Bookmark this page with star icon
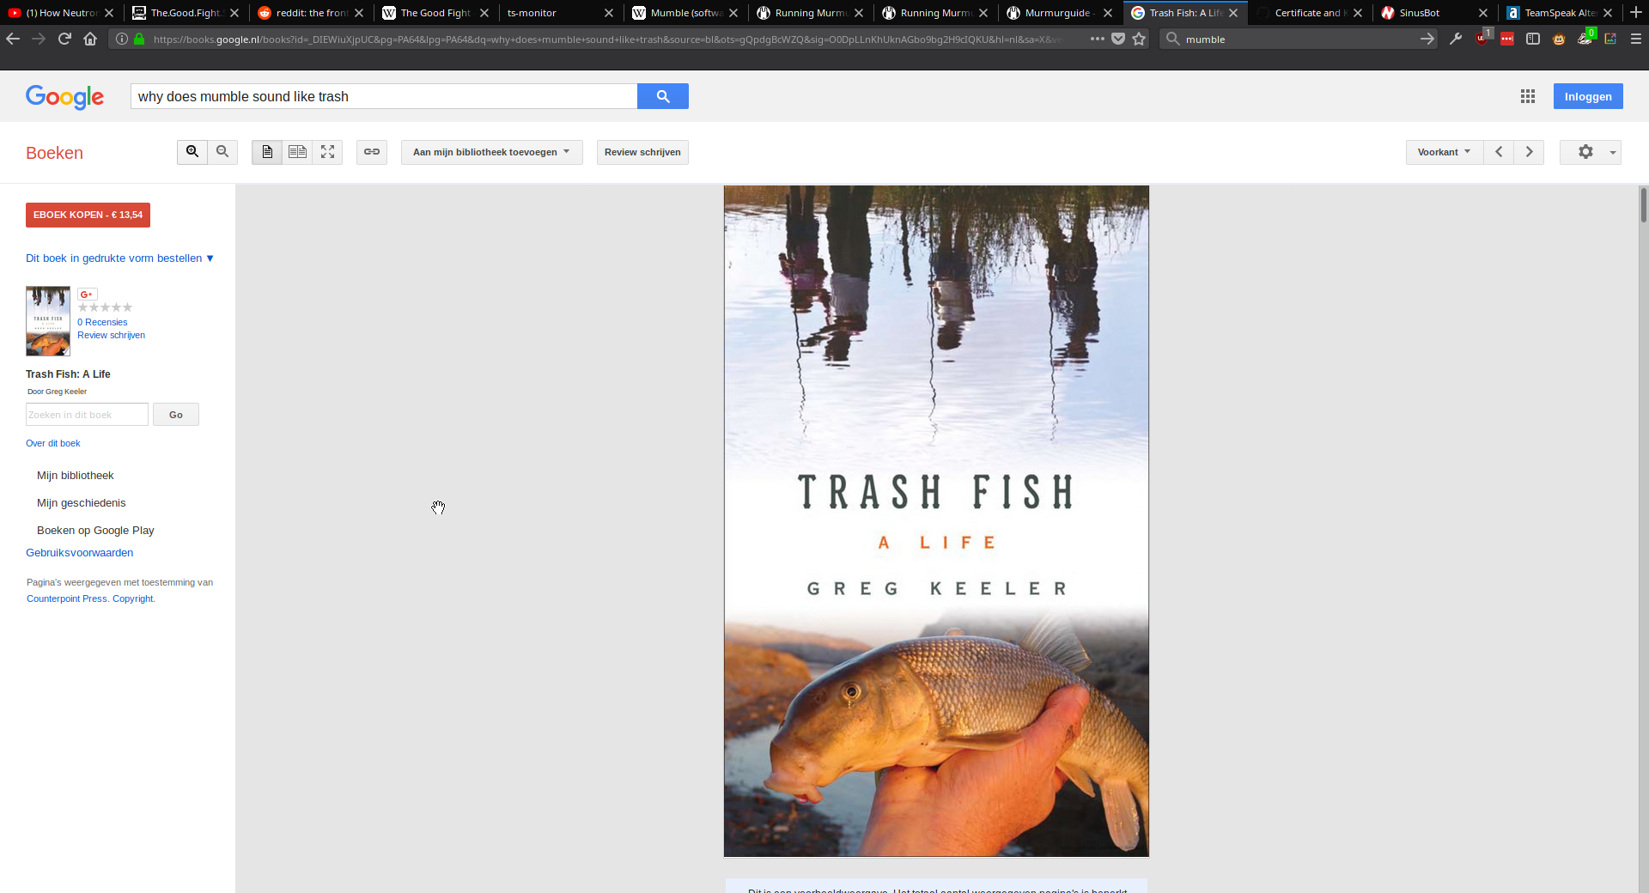This screenshot has height=893, width=1649. 1139,39
